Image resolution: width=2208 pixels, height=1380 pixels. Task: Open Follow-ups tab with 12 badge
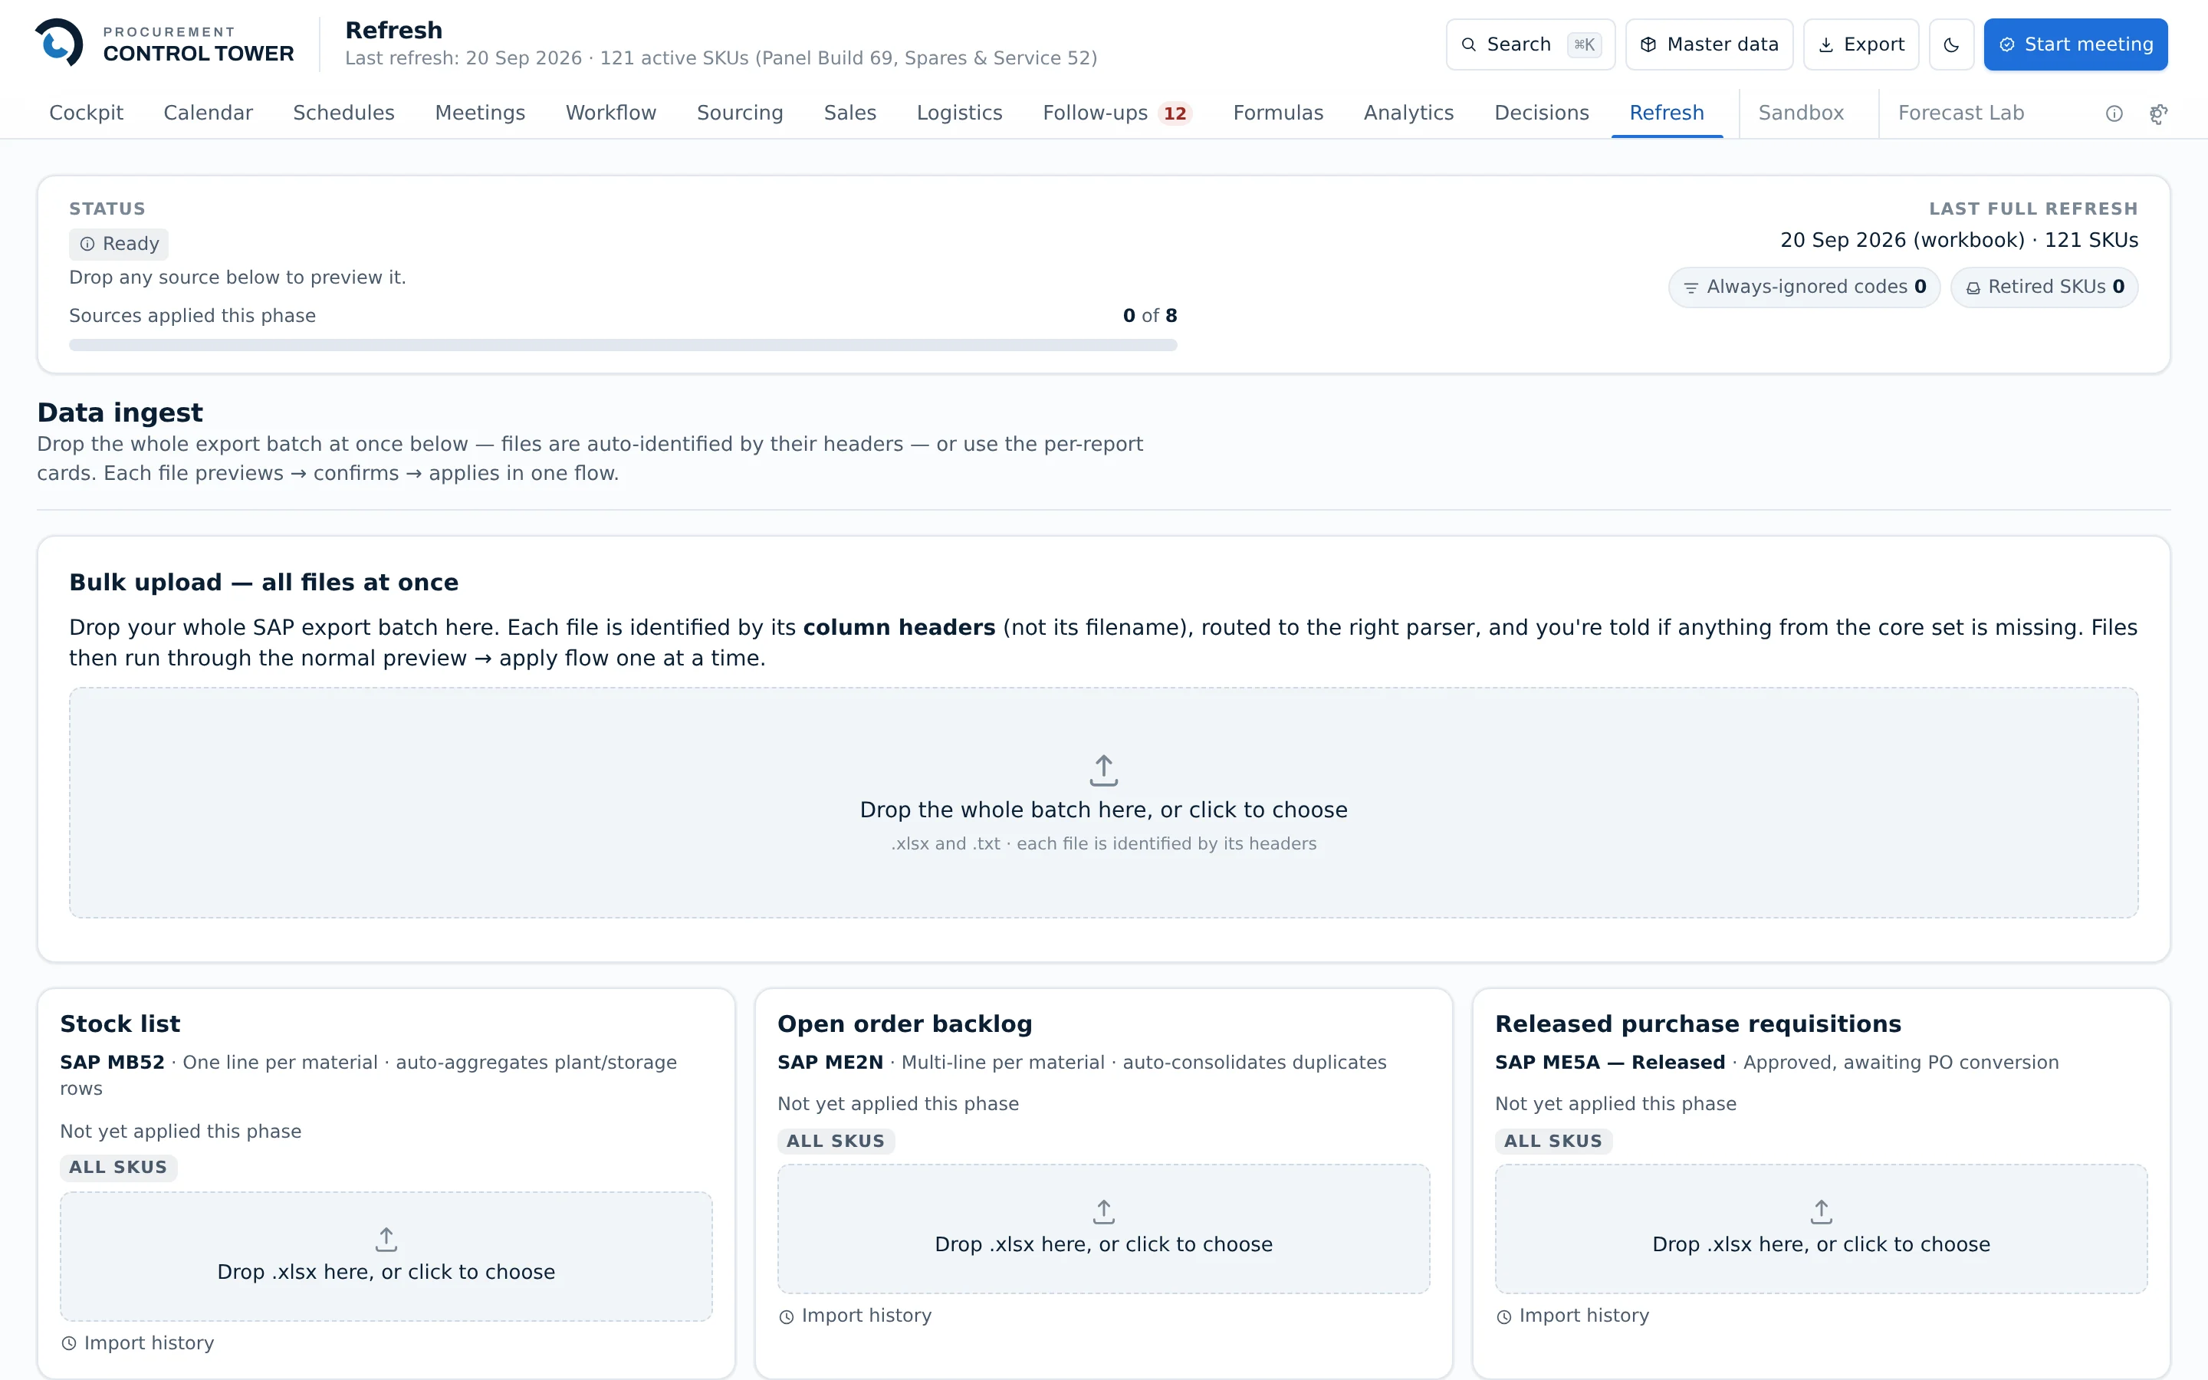tap(1118, 113)
